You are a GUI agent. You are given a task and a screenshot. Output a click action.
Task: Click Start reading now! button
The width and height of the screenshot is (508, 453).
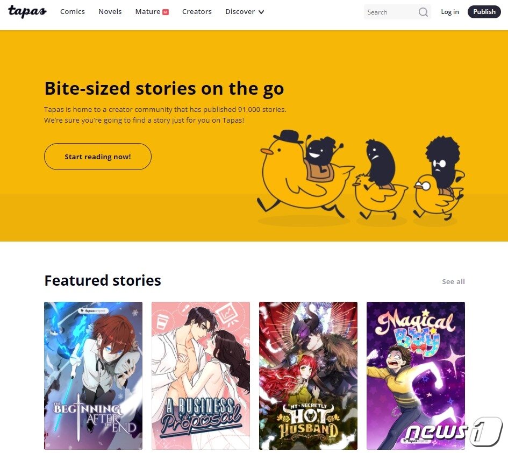click(x=97, y=157)
